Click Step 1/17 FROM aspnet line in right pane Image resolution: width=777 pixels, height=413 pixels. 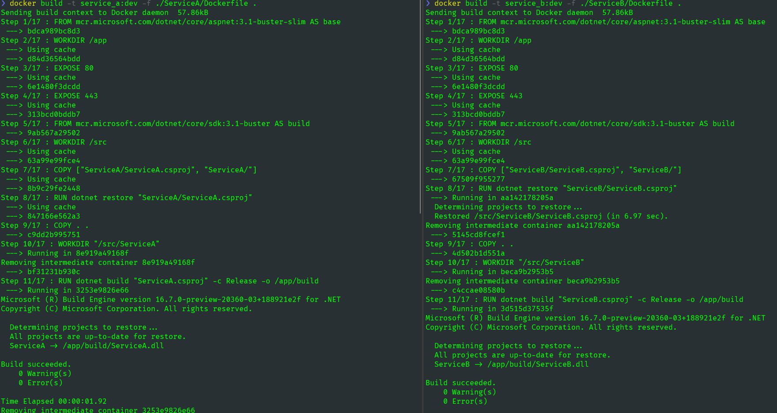[x=596, y=22]
